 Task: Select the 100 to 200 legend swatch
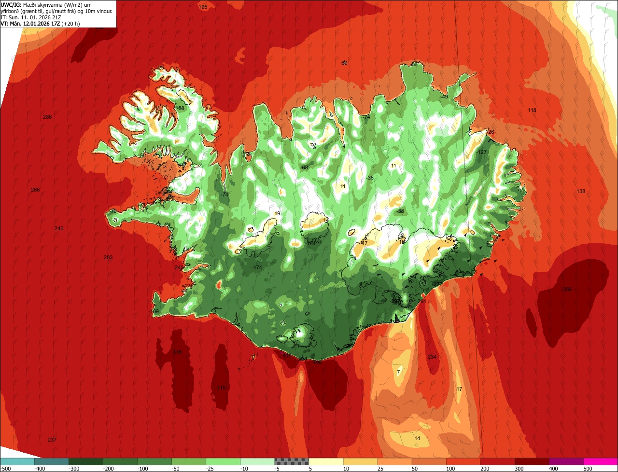click(x=463, y=461)
